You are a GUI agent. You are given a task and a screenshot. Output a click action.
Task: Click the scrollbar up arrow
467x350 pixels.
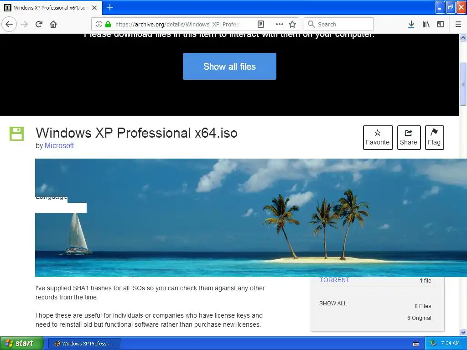coord(463,37)
